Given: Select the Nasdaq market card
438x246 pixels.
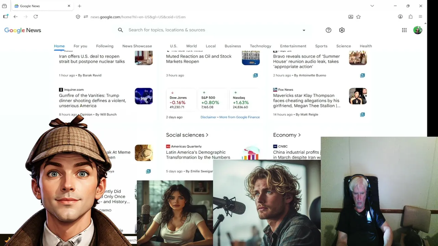Looking at the screenshot, I should [x=244, y=100].
